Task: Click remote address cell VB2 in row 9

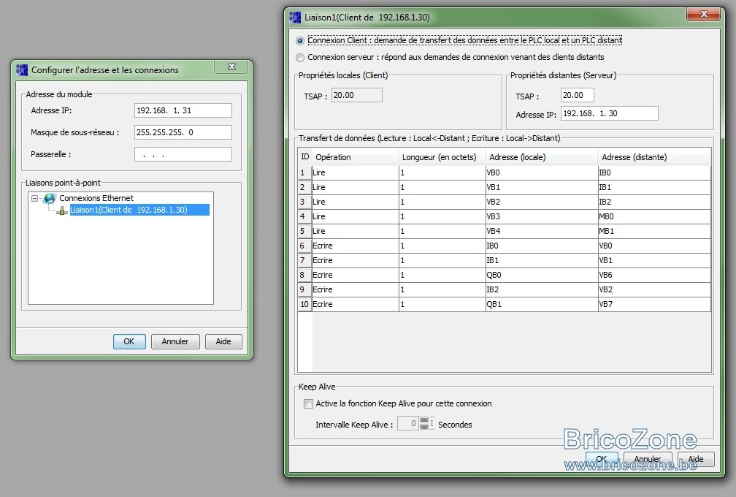Action: [654, 289]
